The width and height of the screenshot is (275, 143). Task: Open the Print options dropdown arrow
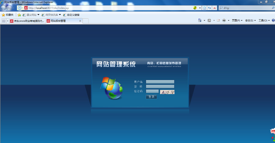[x=229, y=20]
